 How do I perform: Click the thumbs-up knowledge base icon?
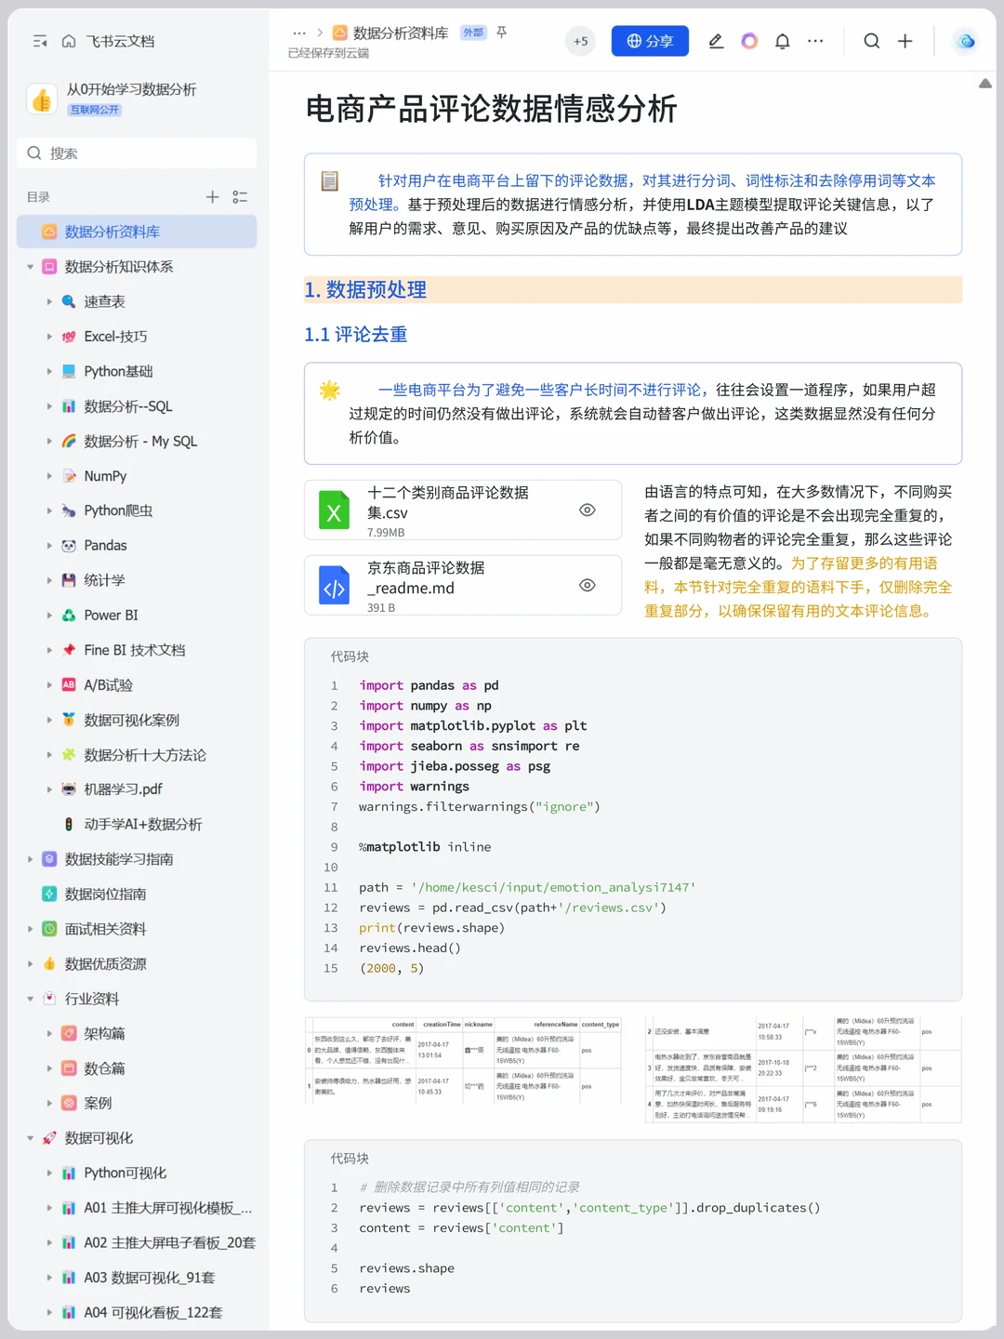(x=42, y=99)
